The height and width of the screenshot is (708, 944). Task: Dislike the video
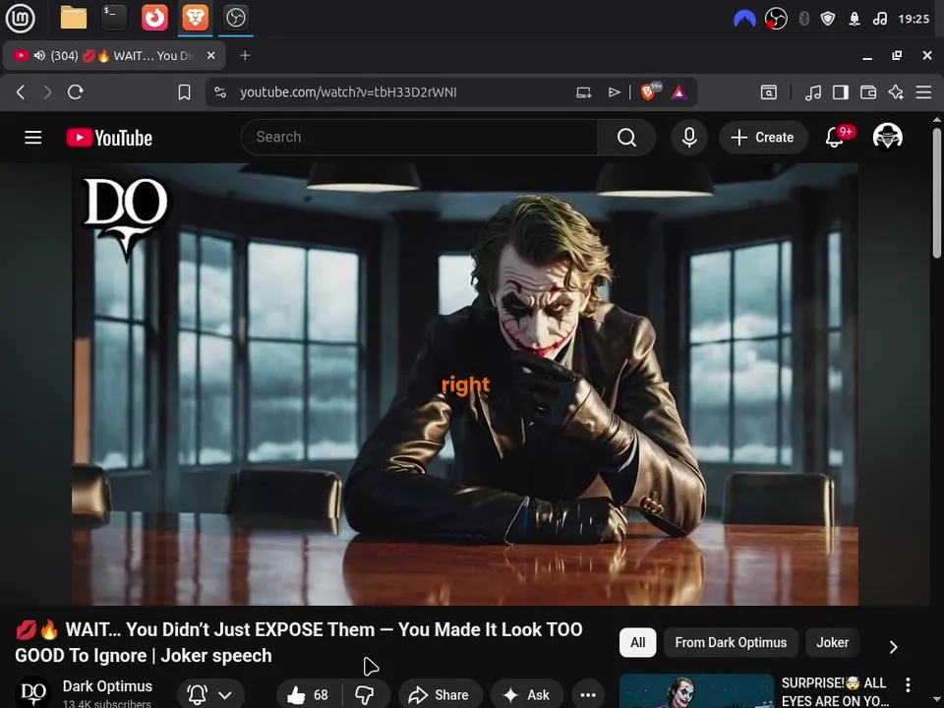[365, 695]
